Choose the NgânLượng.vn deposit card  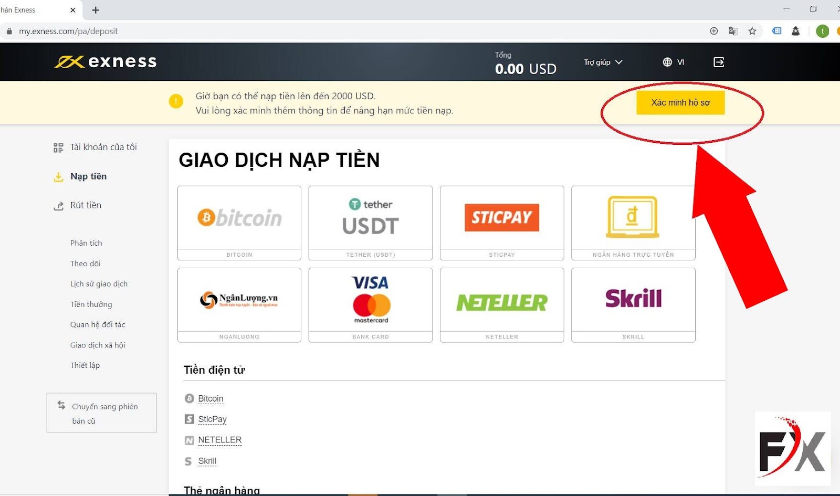point(239,305)
